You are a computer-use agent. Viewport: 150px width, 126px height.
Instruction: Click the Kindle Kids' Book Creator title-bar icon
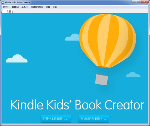pos(3,2)
